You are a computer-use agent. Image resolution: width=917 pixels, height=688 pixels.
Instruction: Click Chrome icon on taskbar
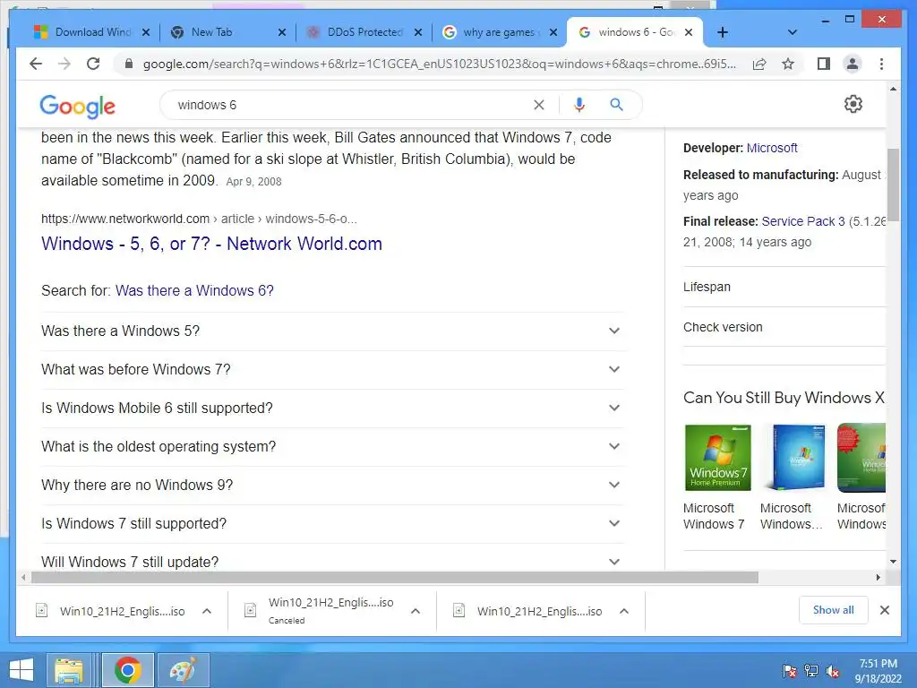[127, 670]
